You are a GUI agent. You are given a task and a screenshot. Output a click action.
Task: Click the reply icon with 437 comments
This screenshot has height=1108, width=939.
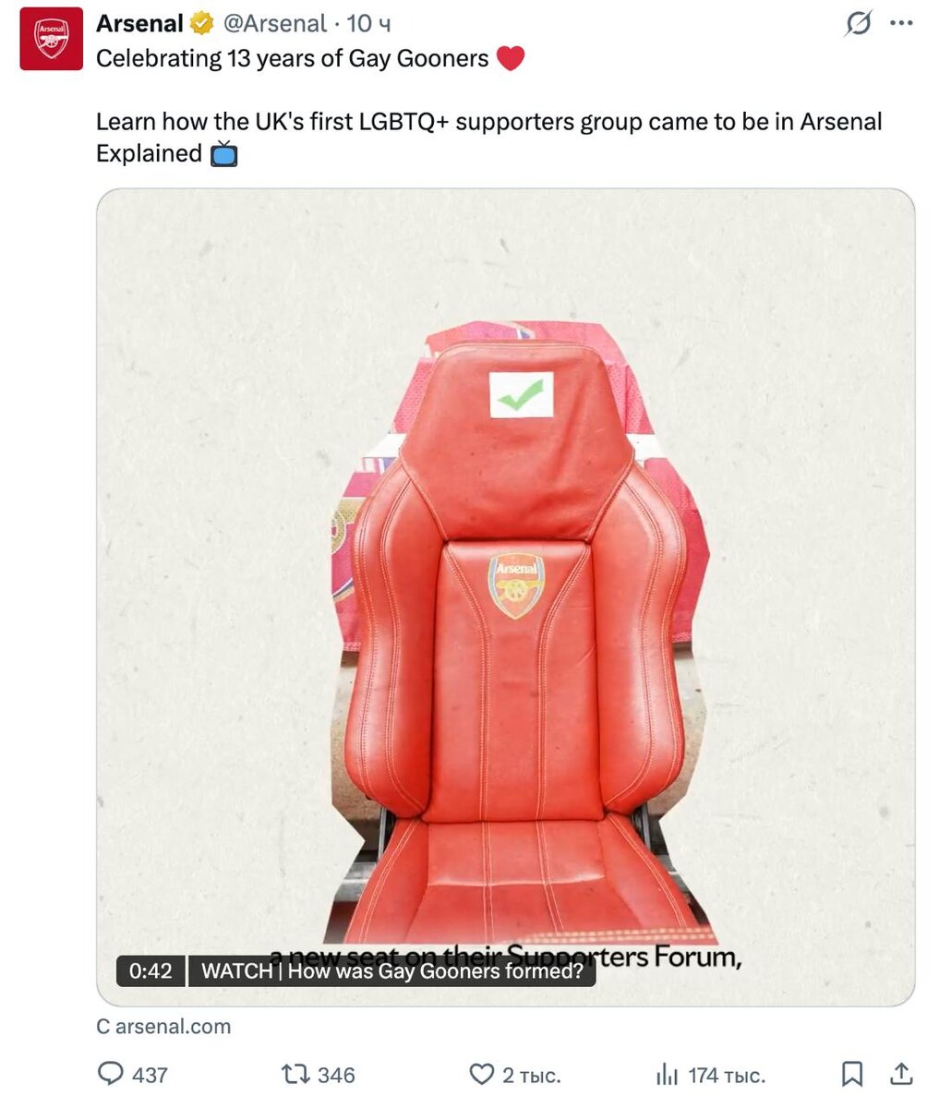click(111, 1074)
